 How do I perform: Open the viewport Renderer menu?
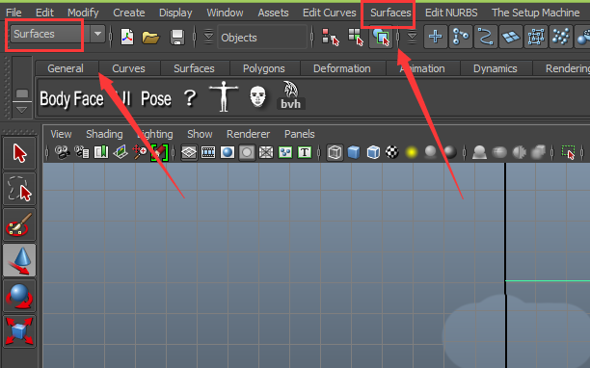248,134
